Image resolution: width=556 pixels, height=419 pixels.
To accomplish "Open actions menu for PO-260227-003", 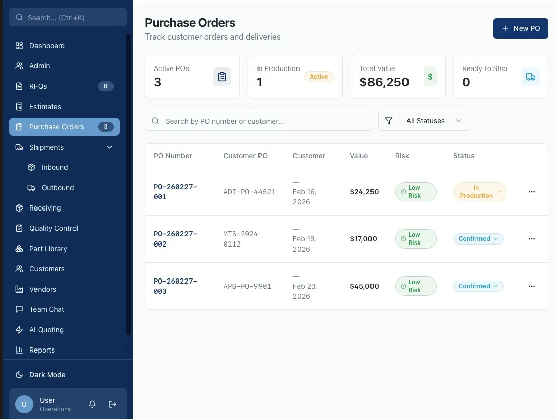I will [x=532, y=286].
